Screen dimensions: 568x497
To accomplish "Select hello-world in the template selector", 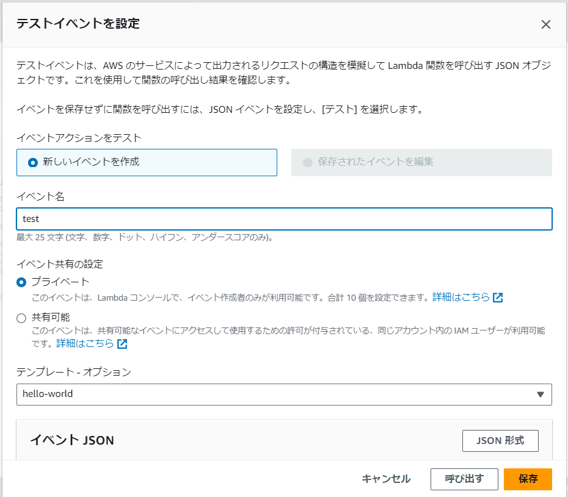I will pyautogui.click(x=284, y=395).
